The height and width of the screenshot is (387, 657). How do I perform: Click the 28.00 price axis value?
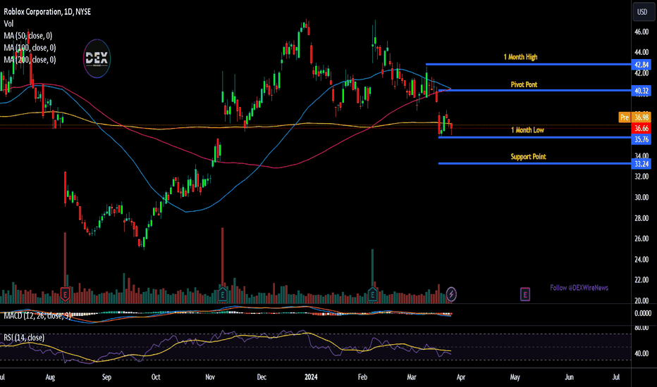(x=641, y=218)
